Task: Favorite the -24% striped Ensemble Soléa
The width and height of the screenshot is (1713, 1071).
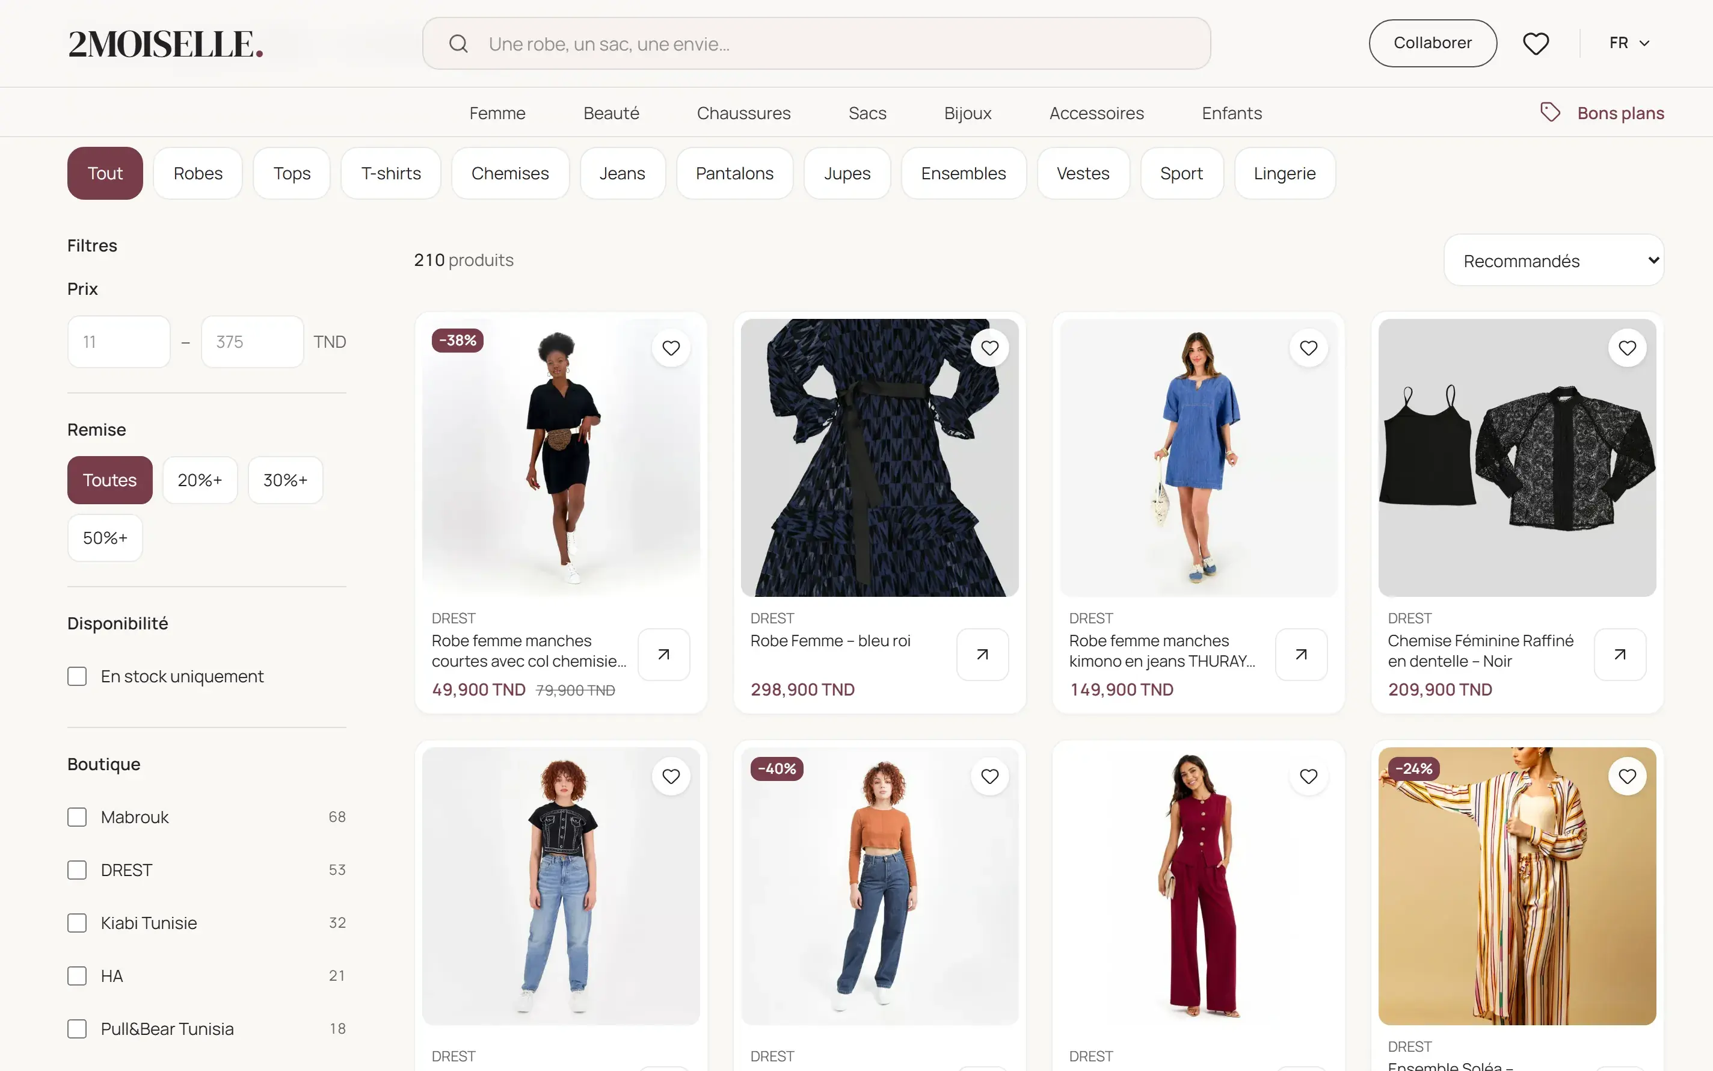Action: pyautogui.click(x=1628, y=776)
